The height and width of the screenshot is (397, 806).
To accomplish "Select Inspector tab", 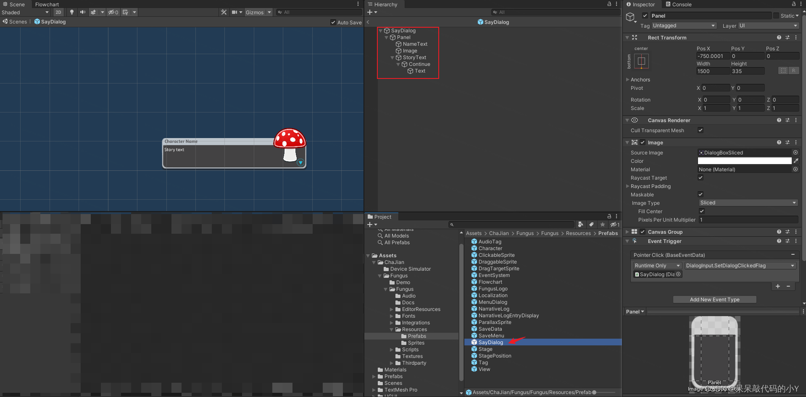I will click(x=641, y=4).
